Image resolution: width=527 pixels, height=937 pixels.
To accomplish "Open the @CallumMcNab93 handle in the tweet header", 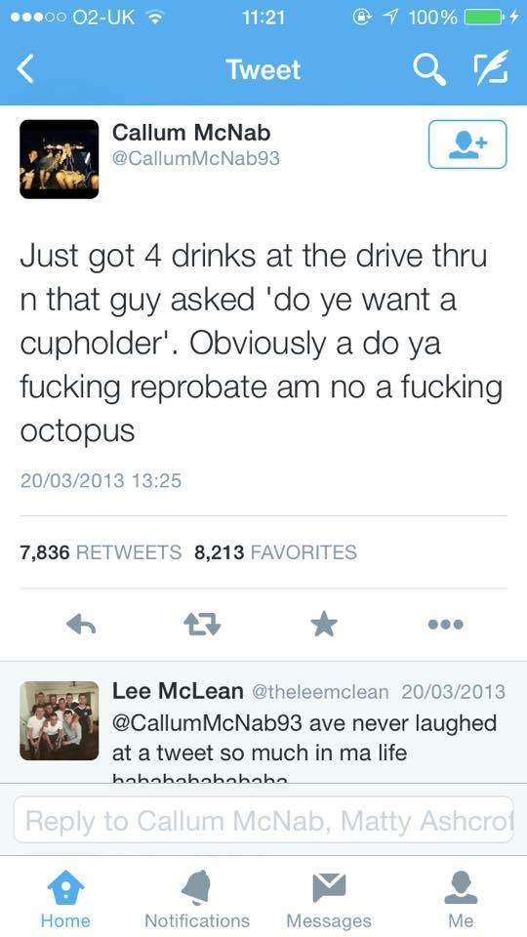I will pos(196,158).
